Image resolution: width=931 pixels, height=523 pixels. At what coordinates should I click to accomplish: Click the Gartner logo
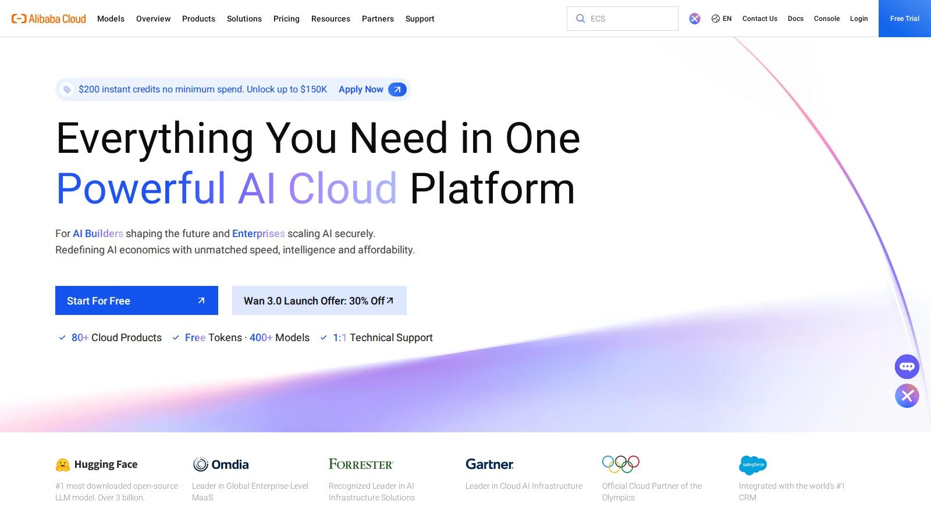[489, 464]
